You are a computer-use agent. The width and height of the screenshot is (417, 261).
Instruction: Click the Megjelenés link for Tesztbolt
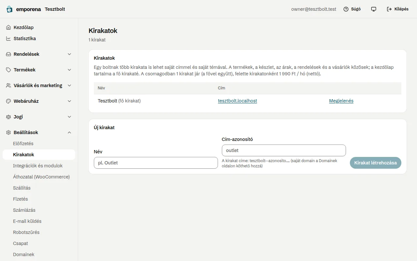(x=341, y=101)
